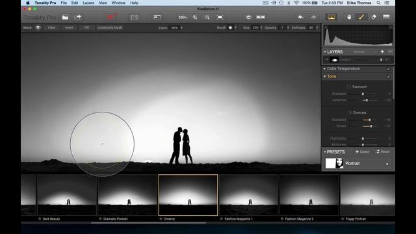Screen dimensions: 416x234
Task: Set zoom to 100% via toolbar
Action: pos(183,18)
